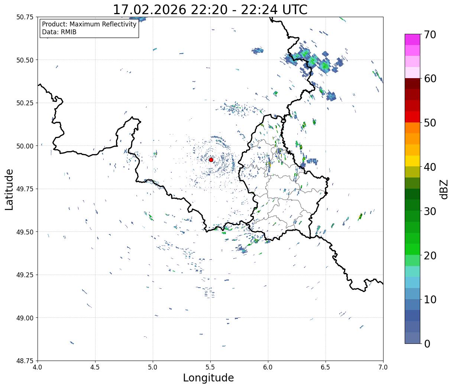Viewport: 453px width, 387px height.
Task: Click the latitude tick label 50.50
Action: 25,60
